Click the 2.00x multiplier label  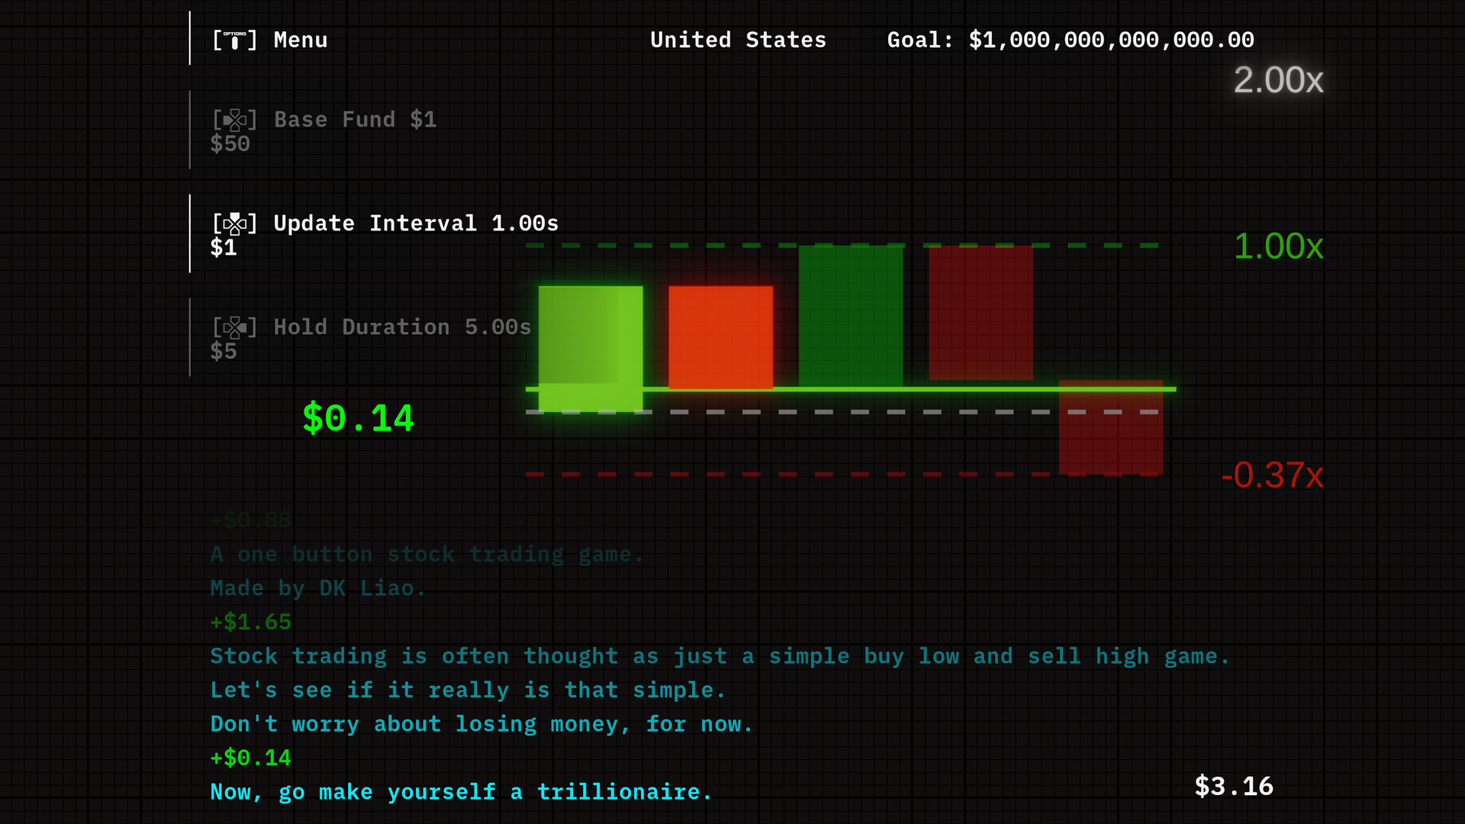[x=1277, y=81]
